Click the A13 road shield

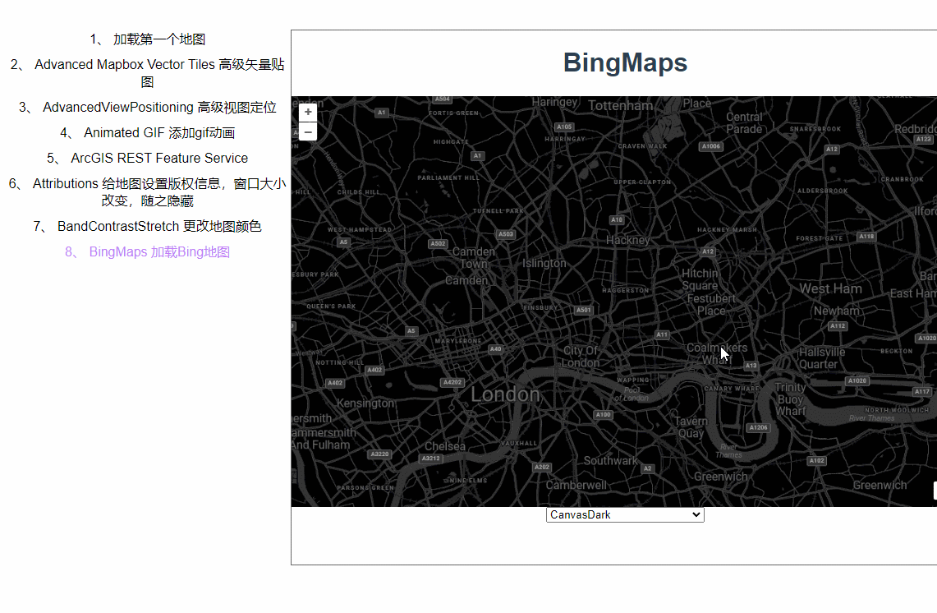click(751, 366)
